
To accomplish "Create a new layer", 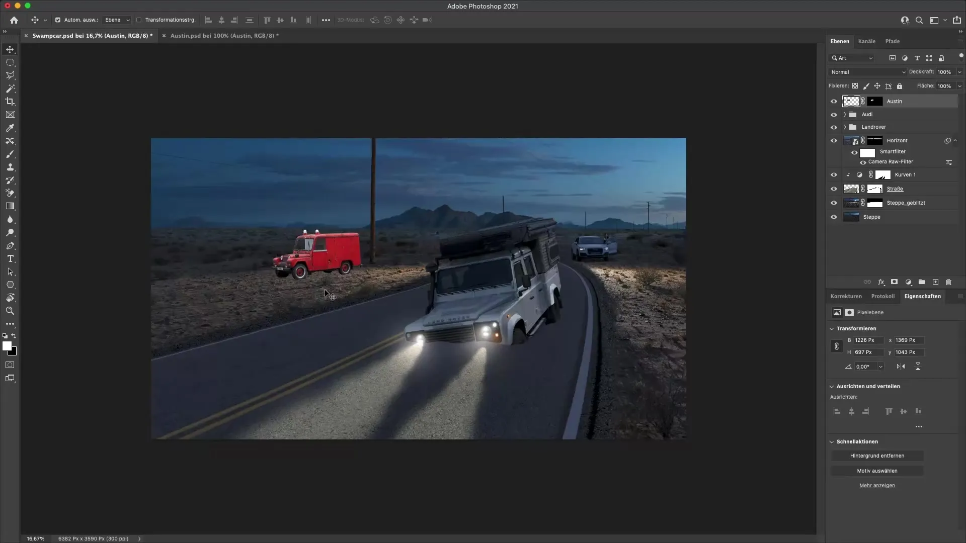I will [935, 282].
